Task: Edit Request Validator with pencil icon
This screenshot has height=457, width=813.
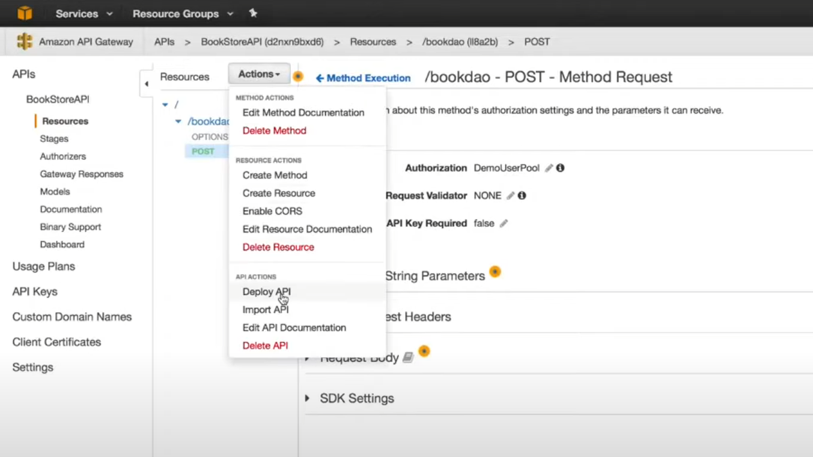Action: [x=510, y=196]
